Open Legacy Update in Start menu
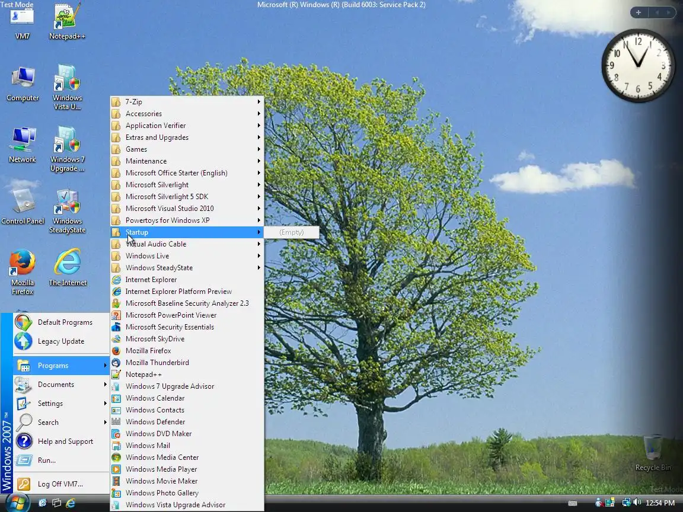 pyautogui.click(x=61, y=341)
